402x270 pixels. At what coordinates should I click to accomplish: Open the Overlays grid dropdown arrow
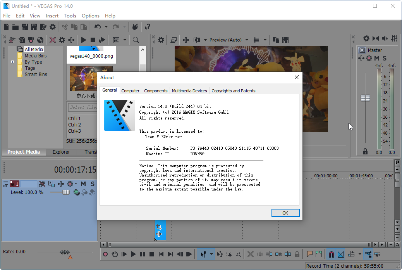(265, 40)
